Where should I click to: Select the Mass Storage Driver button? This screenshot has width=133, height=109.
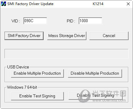(x=67, y=36)
